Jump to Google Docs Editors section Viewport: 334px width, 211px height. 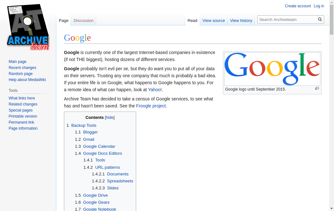(x=102, y=153)
